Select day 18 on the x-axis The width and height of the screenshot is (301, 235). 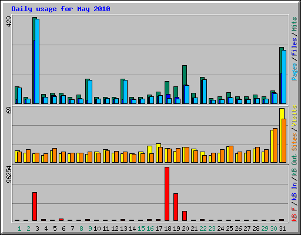pos(168,229)
